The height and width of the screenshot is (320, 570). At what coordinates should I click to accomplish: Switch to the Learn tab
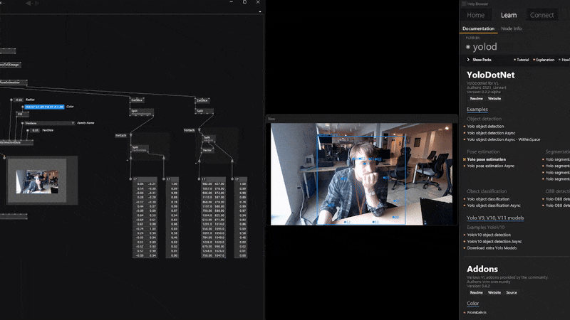coord(509,15)
